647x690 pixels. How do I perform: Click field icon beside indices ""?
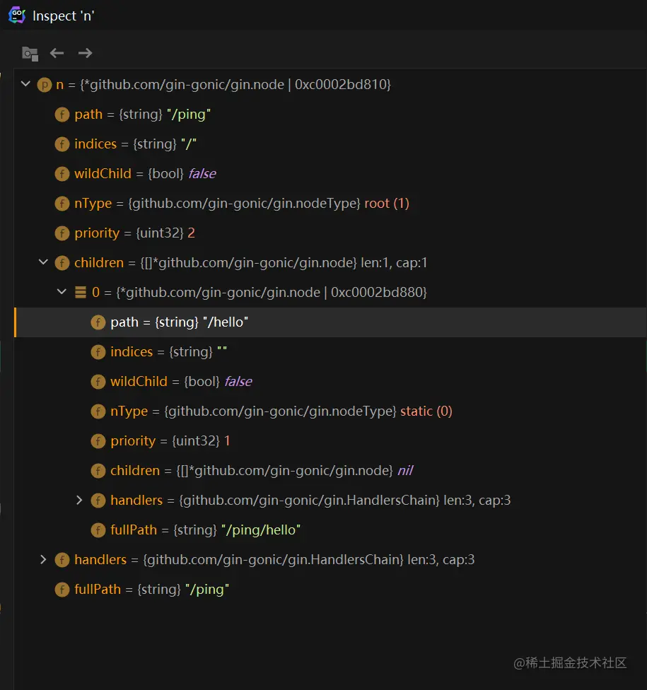[x=98, y=352]
